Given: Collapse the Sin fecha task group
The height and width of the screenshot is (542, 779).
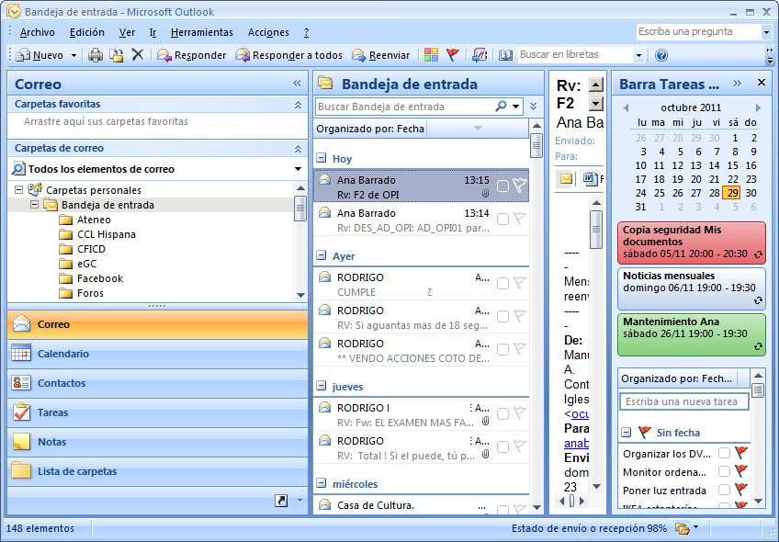Looking at the screenshot, I should (x=627, y=432).
